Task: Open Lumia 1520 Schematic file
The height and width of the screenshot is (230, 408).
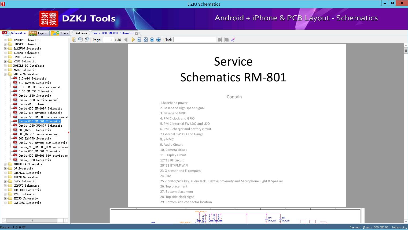Action: (35, 96)
